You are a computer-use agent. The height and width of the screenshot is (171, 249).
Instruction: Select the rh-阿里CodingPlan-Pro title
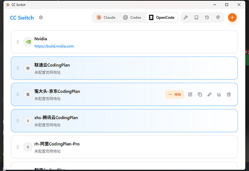57,144
